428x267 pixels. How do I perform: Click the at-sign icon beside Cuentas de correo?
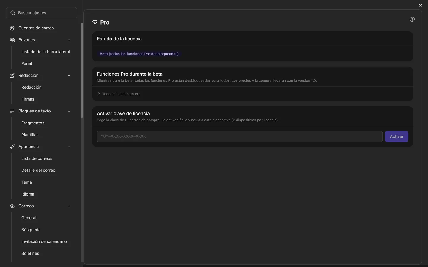[12, 28]
